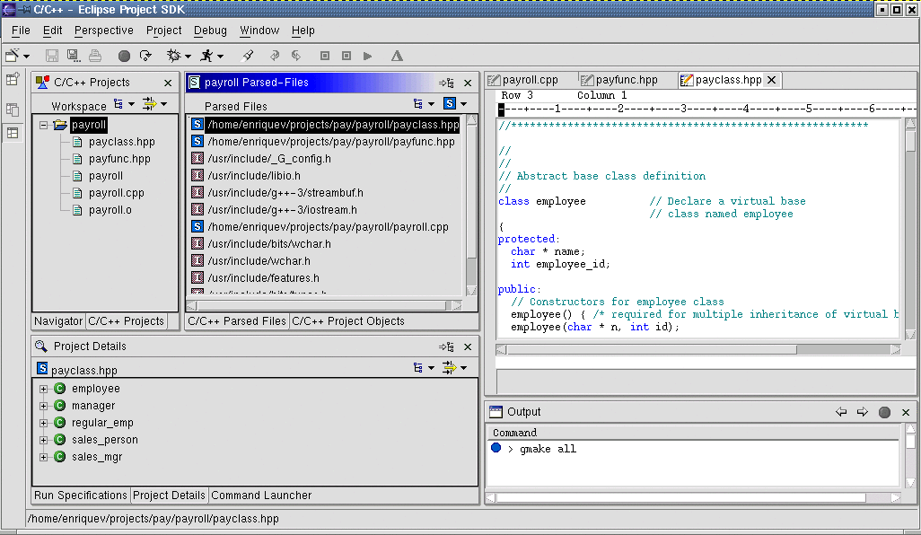Collapse the payroll project folder

point(43,125)
